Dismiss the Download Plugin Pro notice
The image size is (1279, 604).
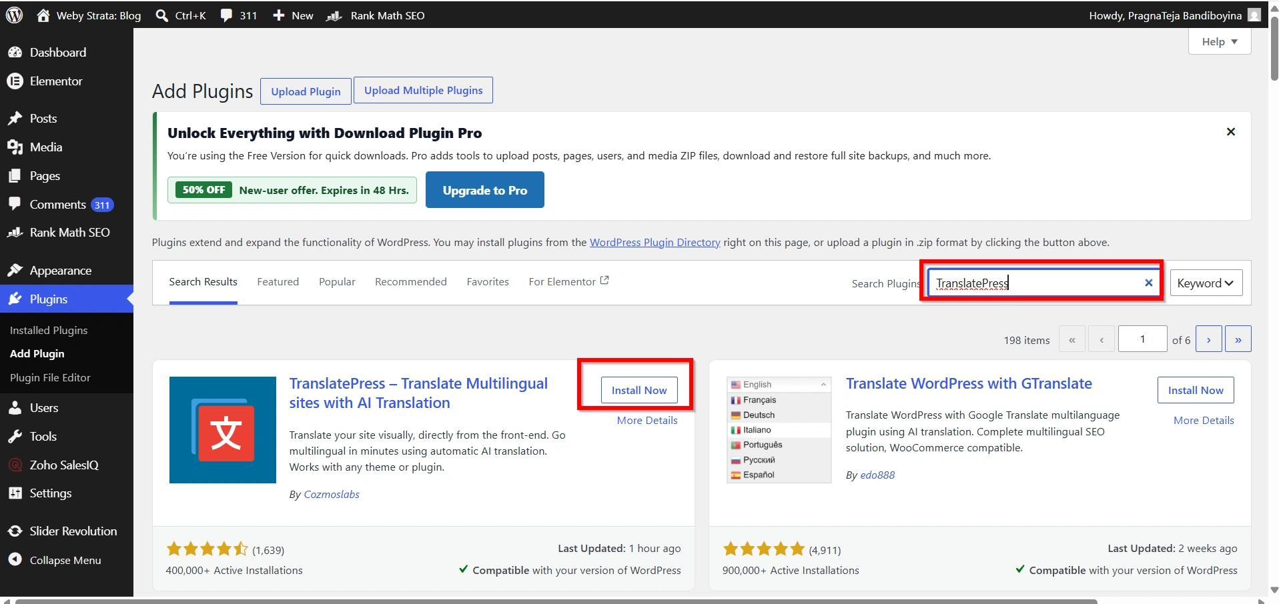pyautogui.click(x=1231, y=132)
